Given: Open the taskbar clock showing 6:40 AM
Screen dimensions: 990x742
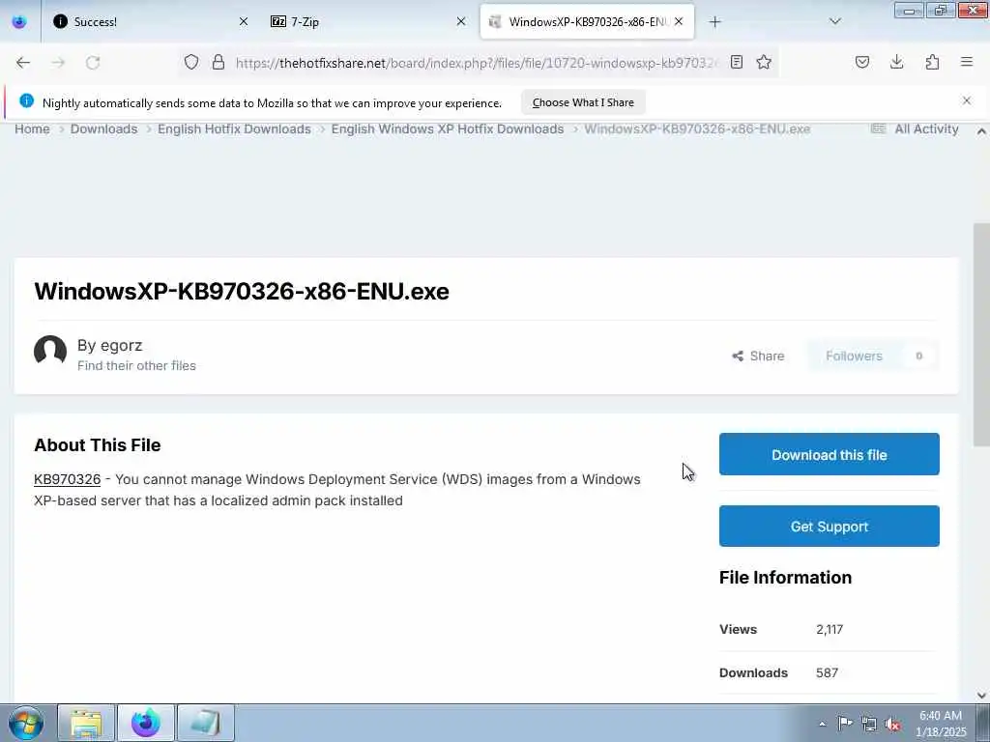Looking at the screenshot, I should [941, 724].
